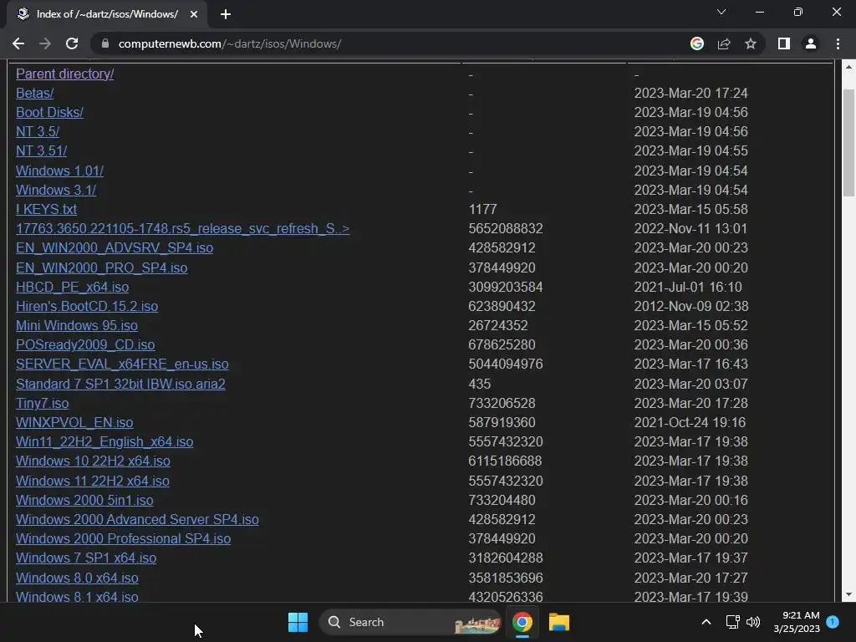Screen dimensions: 856x642
Task: Open the Chrome profile menu
Action: (811, 43)
